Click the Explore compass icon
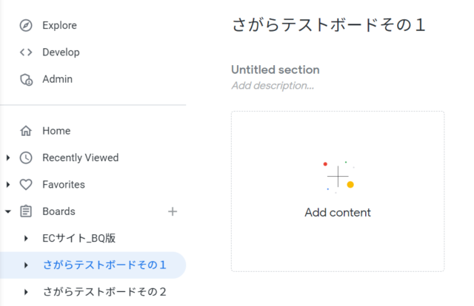Screen dimensions: 474x306 [26, 25]
